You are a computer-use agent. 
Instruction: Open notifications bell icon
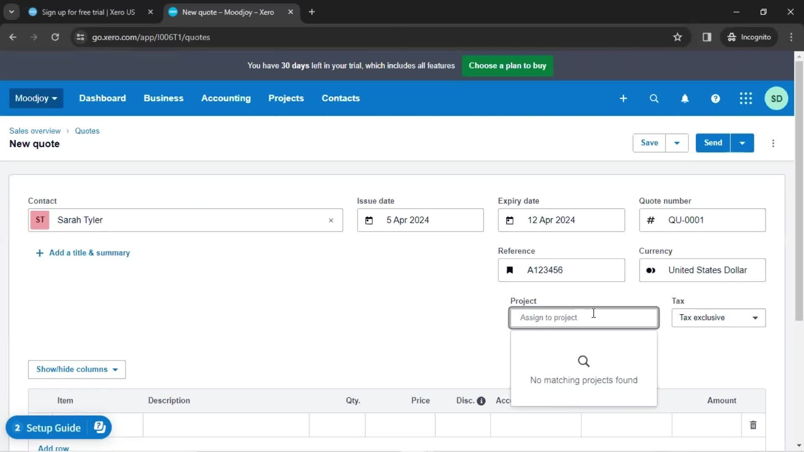pyautogui.click(x=685, y=98)
